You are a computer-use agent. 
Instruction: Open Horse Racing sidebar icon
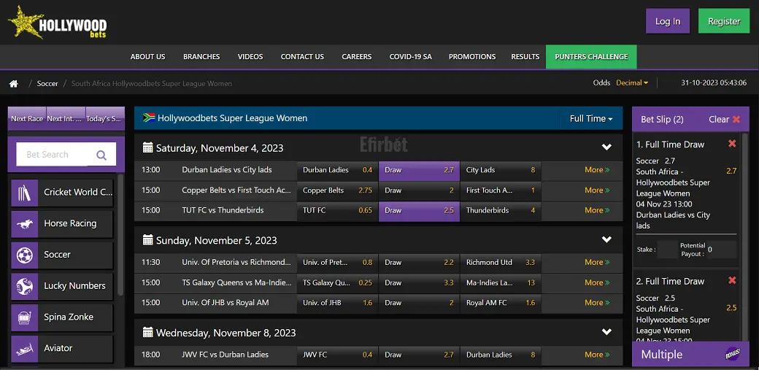pos(25,224)
